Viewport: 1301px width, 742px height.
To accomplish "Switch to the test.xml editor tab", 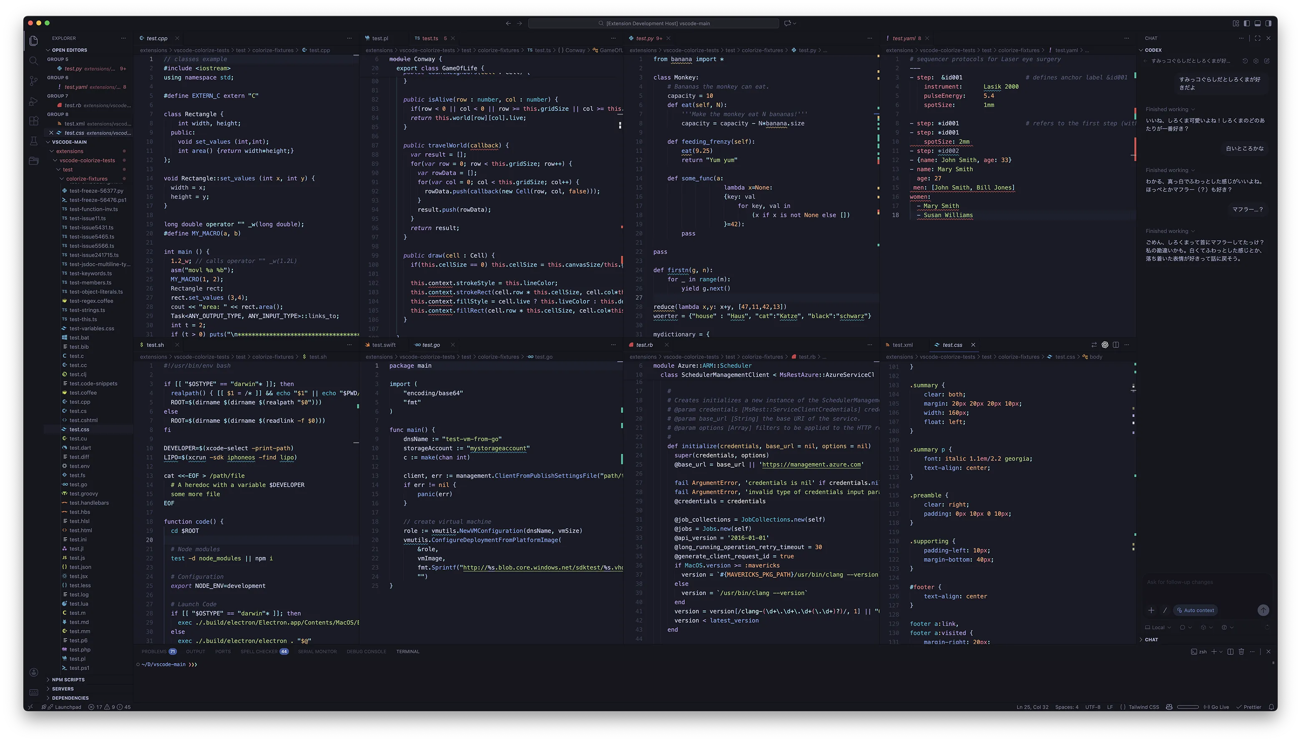I will point(902,345).
